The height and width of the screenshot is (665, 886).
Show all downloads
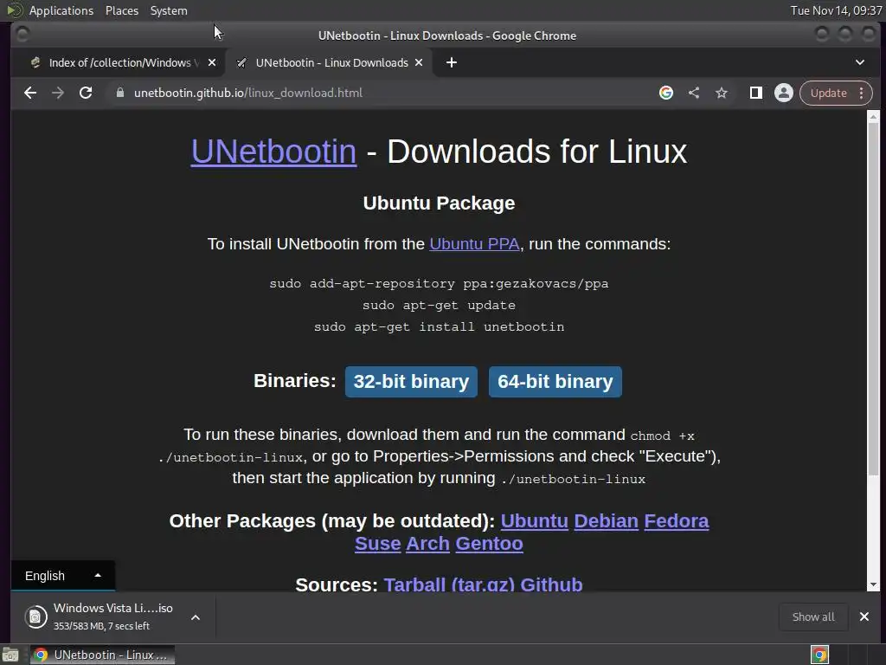pyautogui.click(x=813, y=617)
